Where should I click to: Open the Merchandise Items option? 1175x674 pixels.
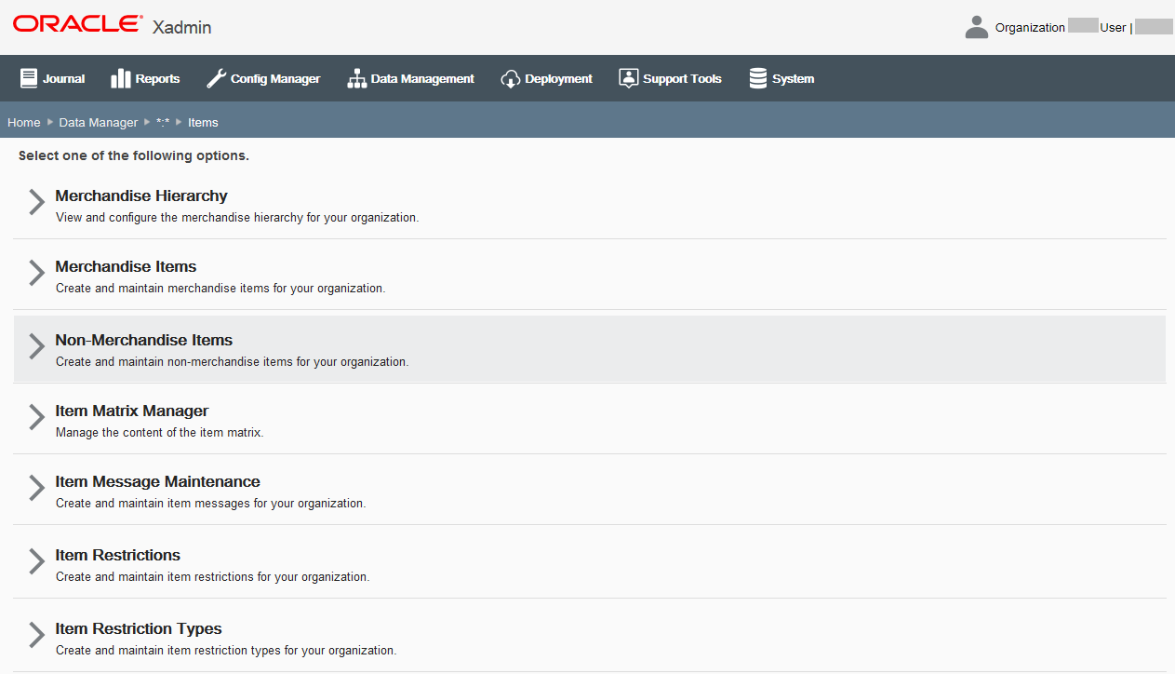pyautogui.click(x=126, y=266)
